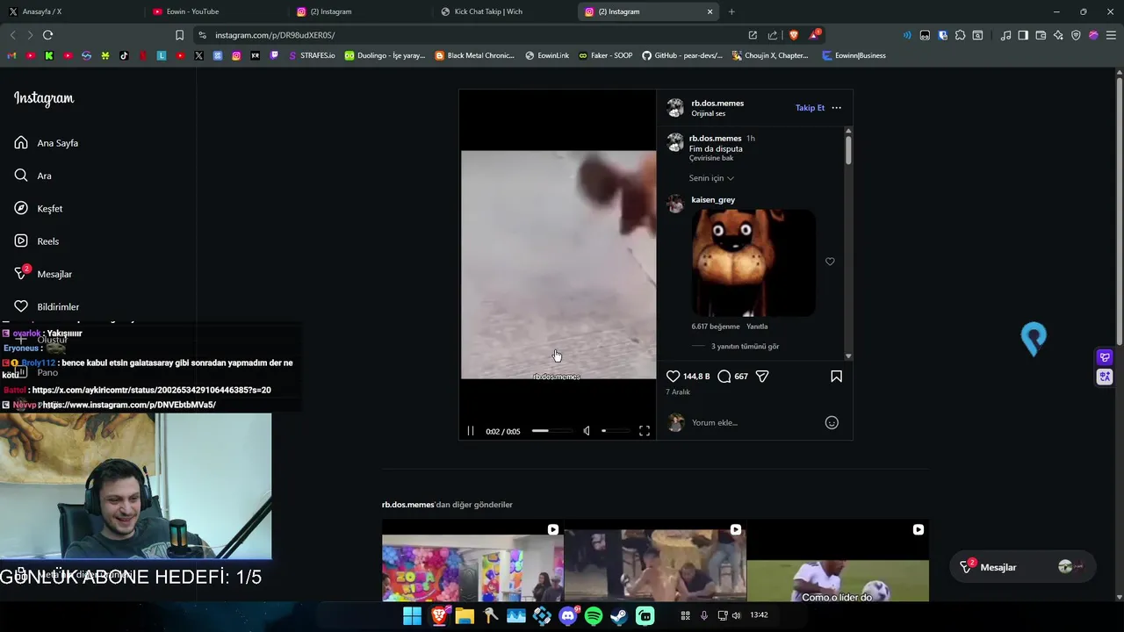The image size is (1124, 632).
Task: Open File Explorer from the taskbar
Action: tap(465, 616)
